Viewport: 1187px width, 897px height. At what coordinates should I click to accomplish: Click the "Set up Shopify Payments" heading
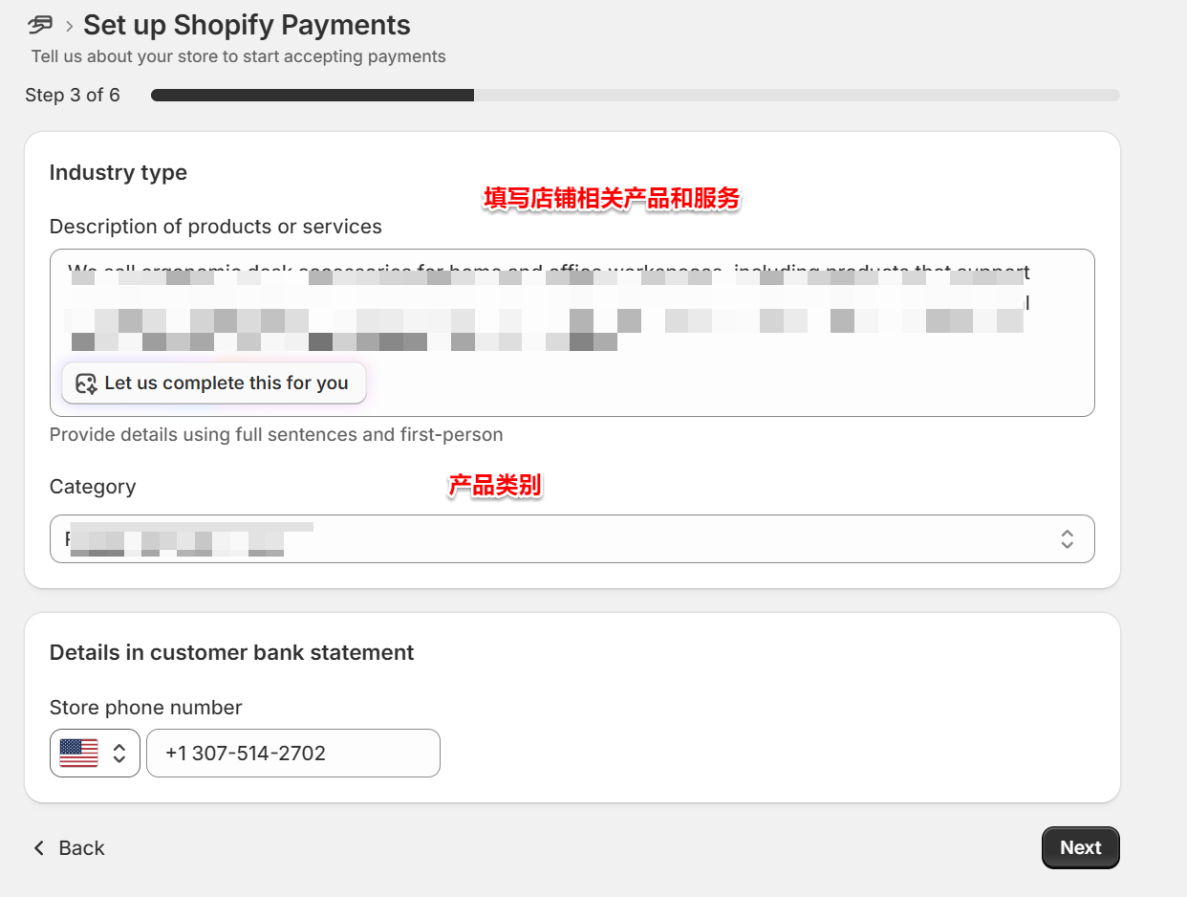point(247,25)
